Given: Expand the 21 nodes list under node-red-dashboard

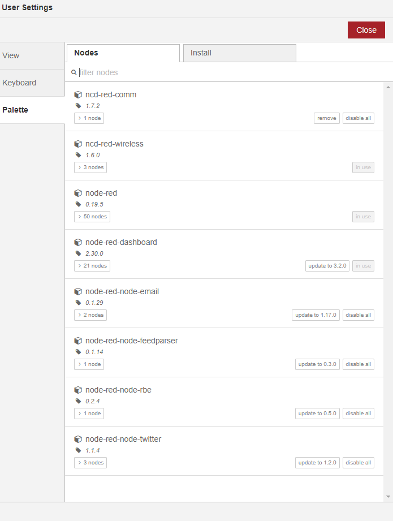Looking at the screenshot, I should point(92,266).
